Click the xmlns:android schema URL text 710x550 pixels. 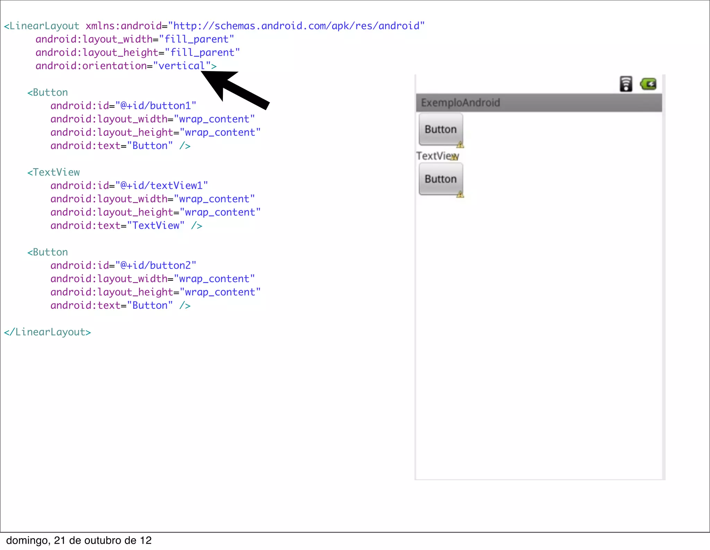tap(296, 26)
